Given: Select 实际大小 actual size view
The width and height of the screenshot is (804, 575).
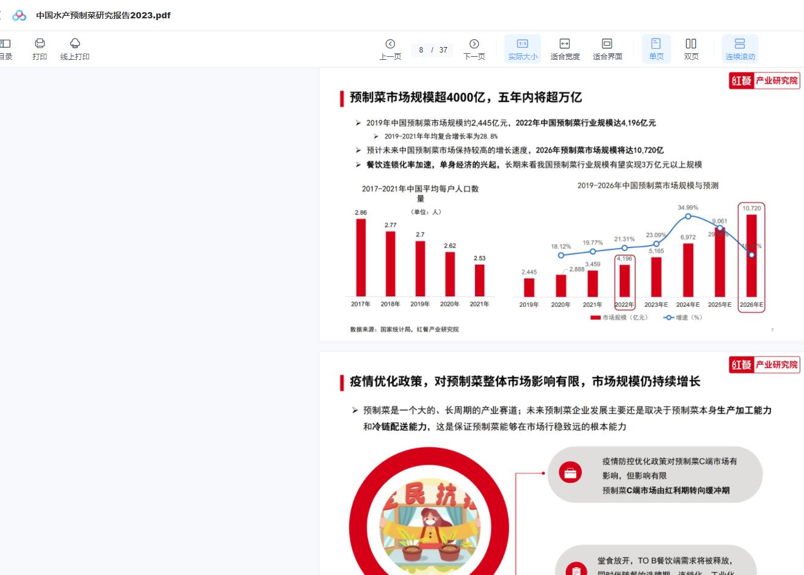Looking at the screenshot, I should click(523, 49).
